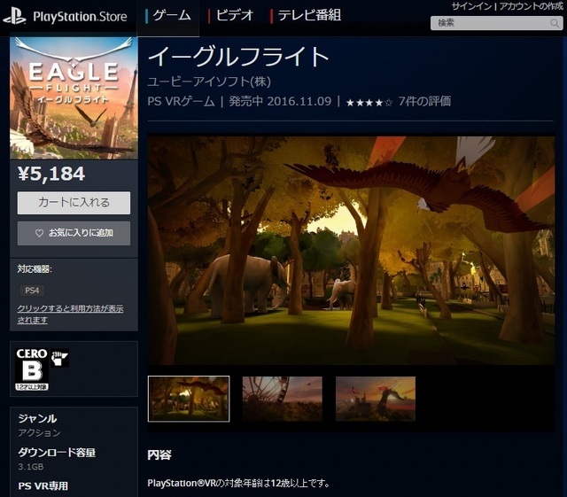Click the heart icon on favorites button
The width and height of the screenshot is (567, 497).
tap(39, 233)
